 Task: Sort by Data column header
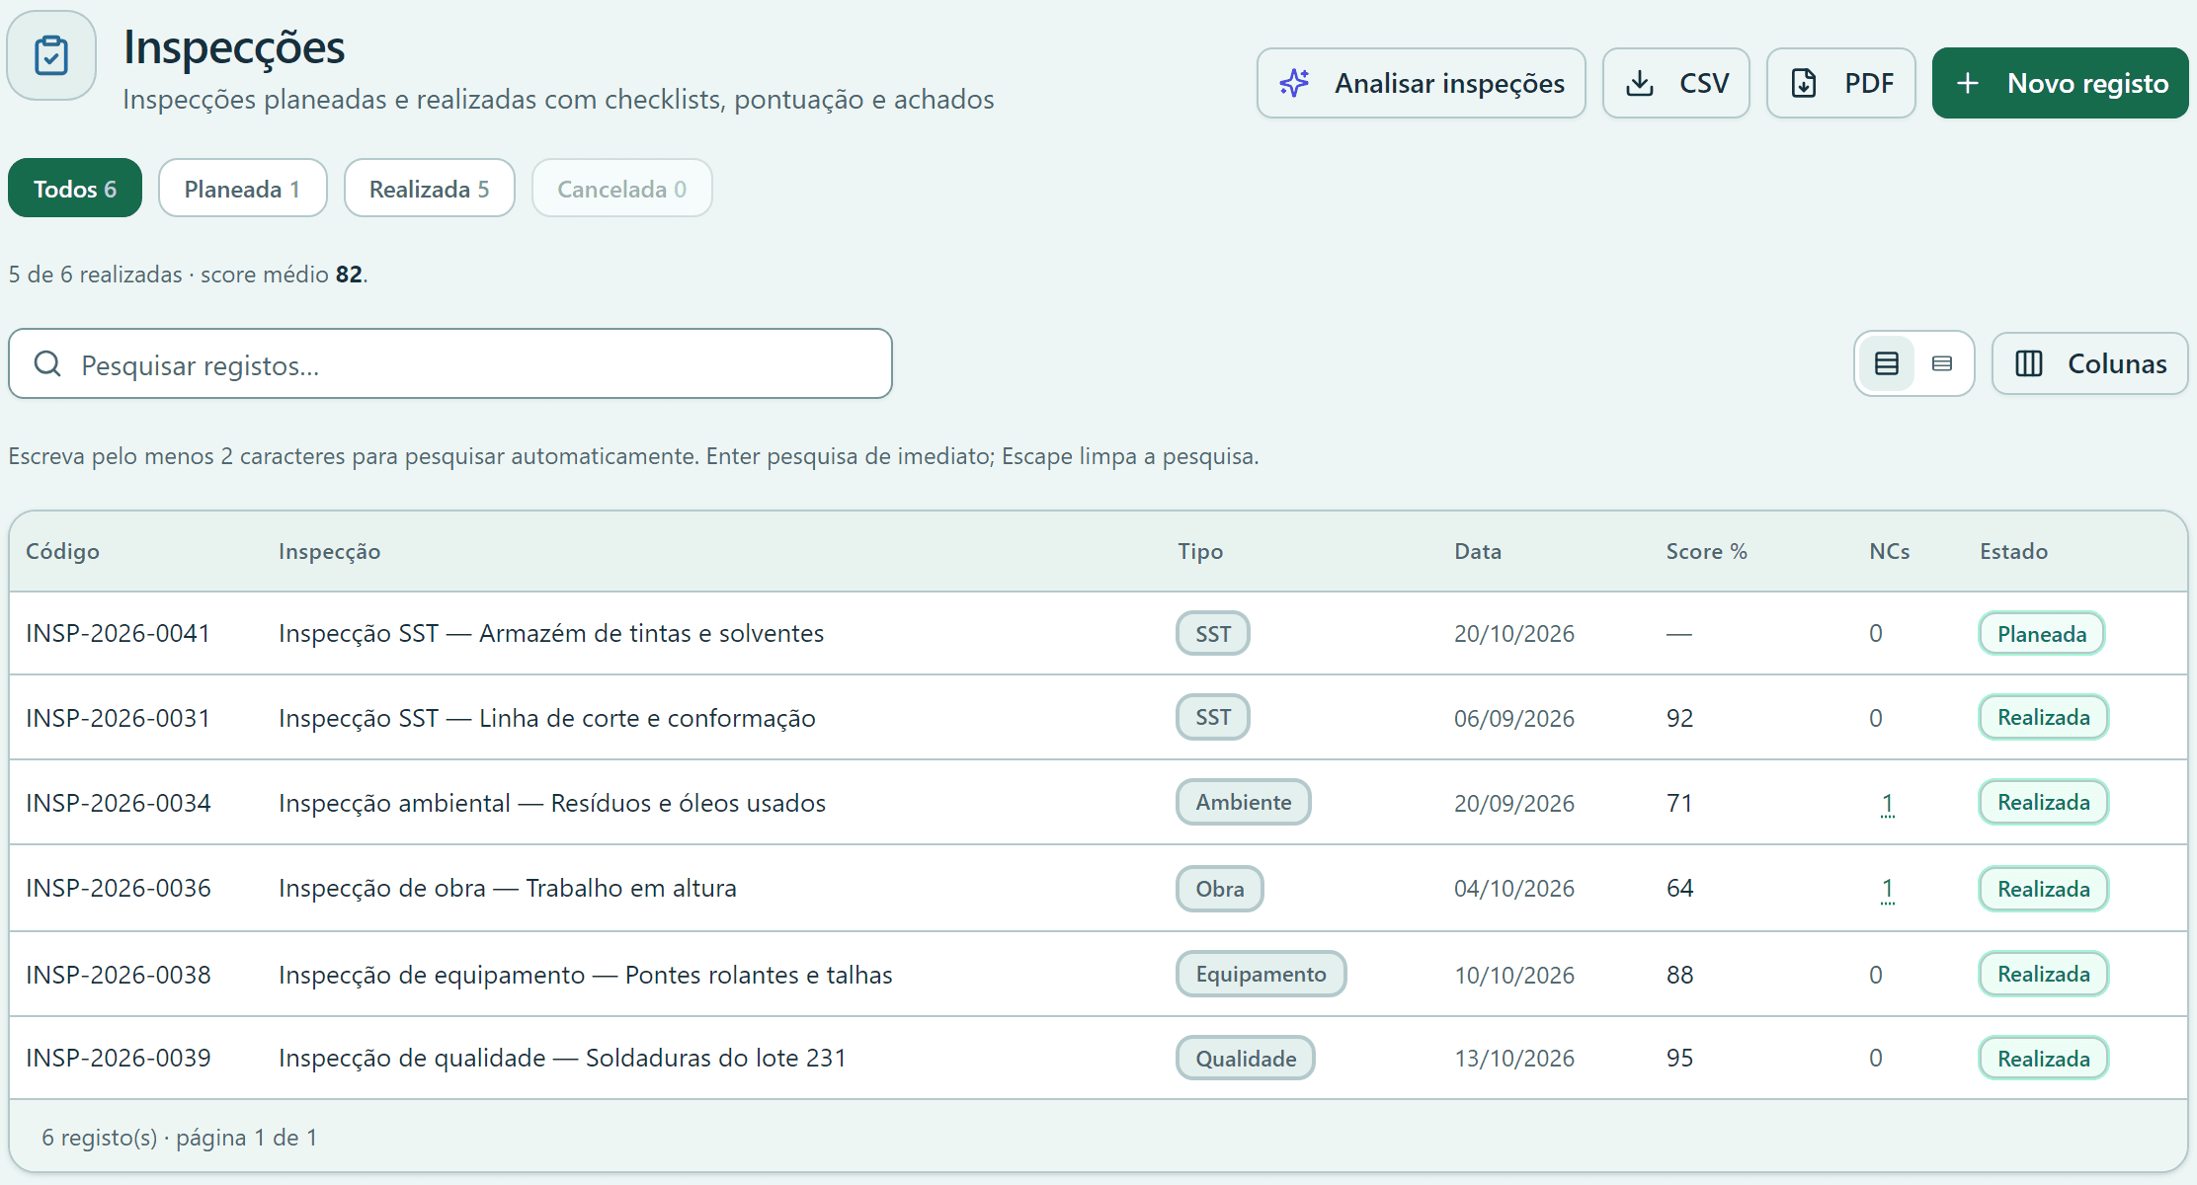(x=1478, y=551)
